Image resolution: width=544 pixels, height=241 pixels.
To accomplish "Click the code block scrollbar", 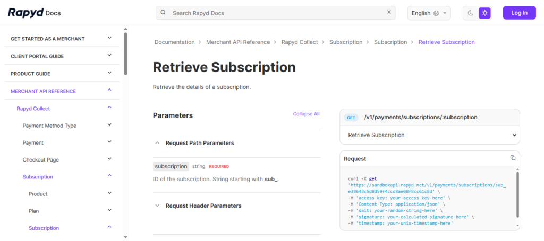I will (517, 195).
